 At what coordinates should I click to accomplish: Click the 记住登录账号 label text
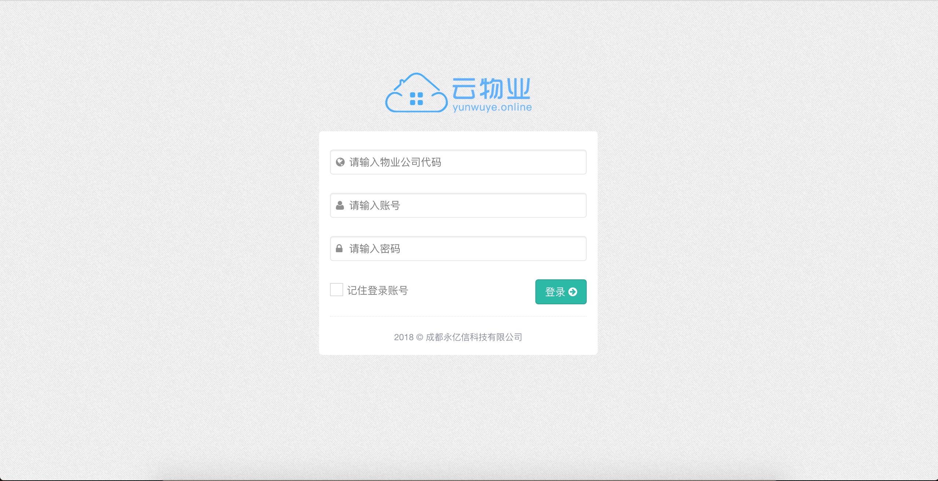[x=378, y=290]
